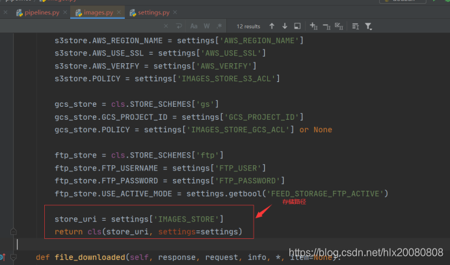The height and width of the screenshot is (265, 450).
Task: Click the settings.py Python file icon
Action: (133, 12)
